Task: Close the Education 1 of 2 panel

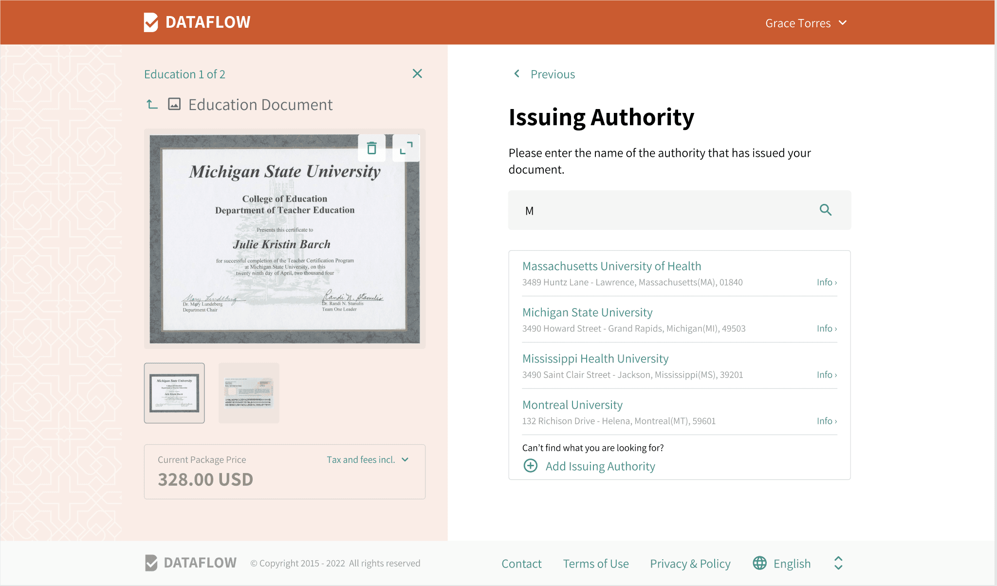Action: pyautogui.click(x=417, y=73)
